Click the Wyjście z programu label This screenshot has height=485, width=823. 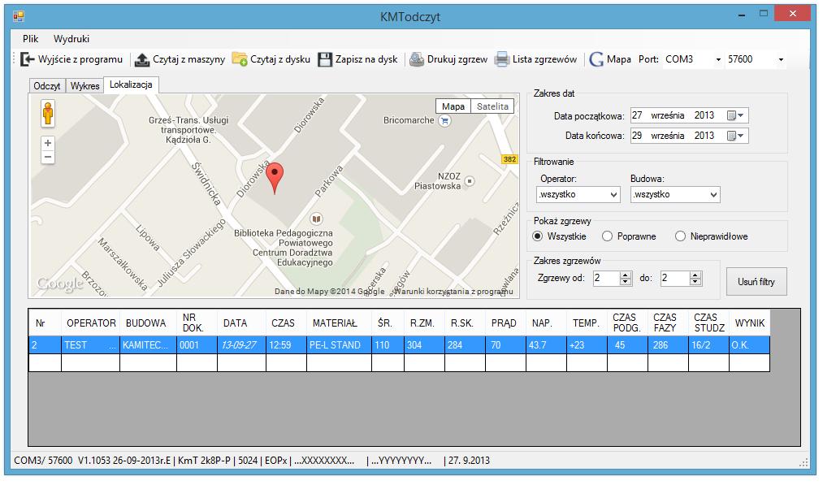[80, 59]
